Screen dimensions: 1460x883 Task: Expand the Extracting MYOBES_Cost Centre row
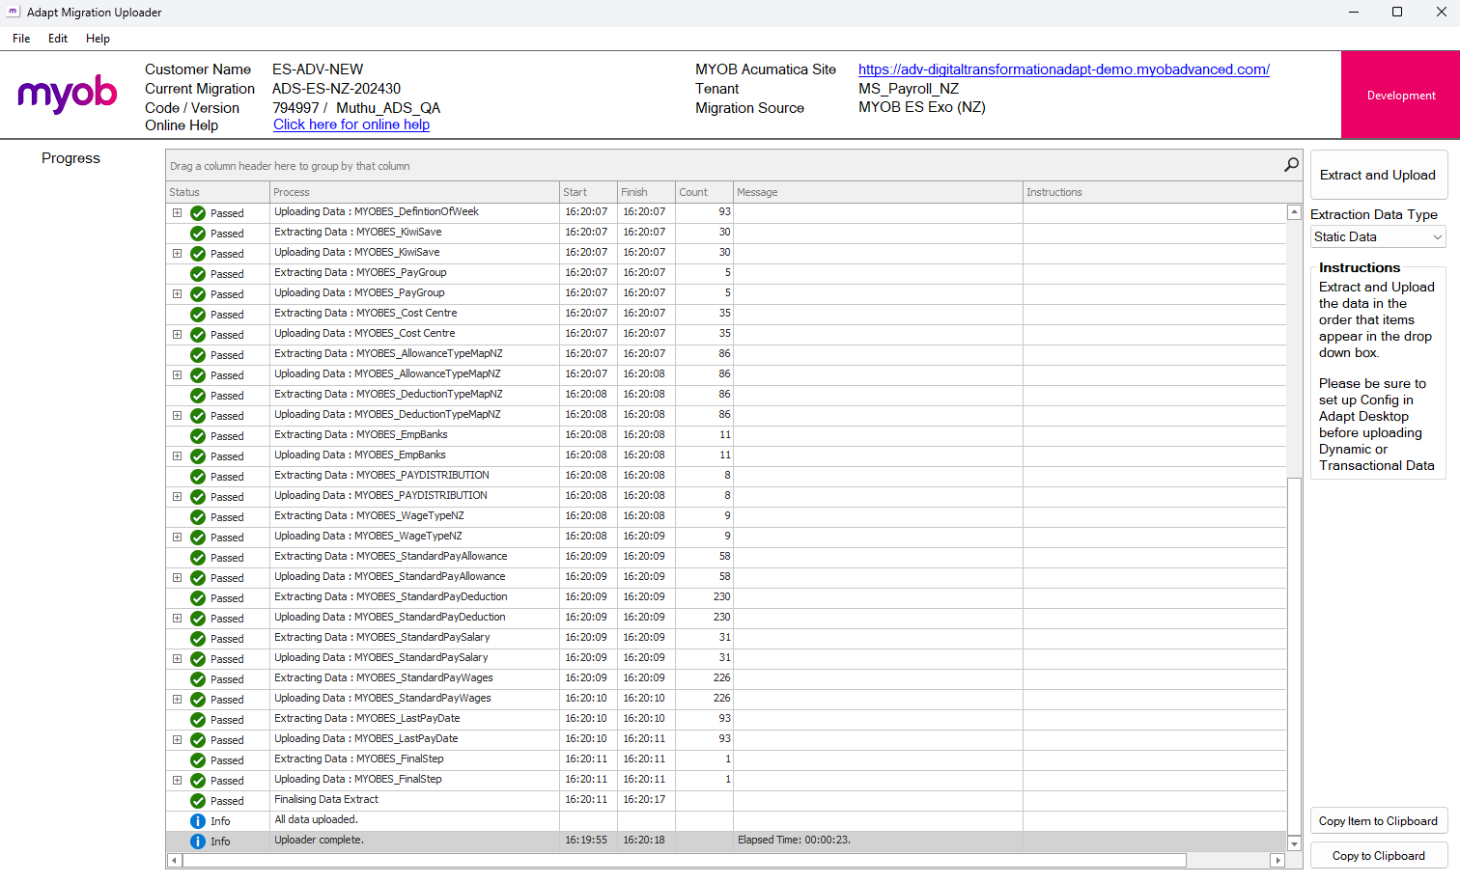(177, 314)
